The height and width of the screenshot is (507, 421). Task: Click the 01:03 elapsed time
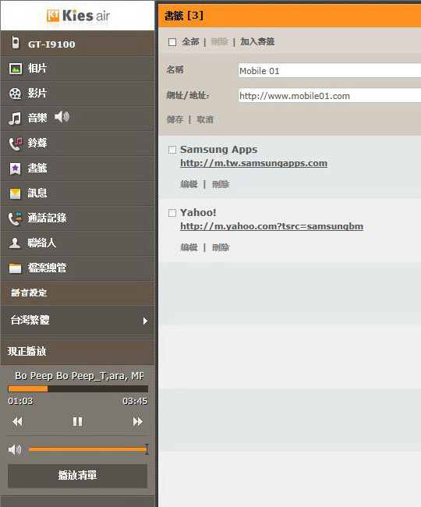pyautogui.click(x=20, y=401)
